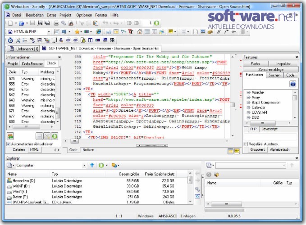Click the color palette icon

(210, 31)
